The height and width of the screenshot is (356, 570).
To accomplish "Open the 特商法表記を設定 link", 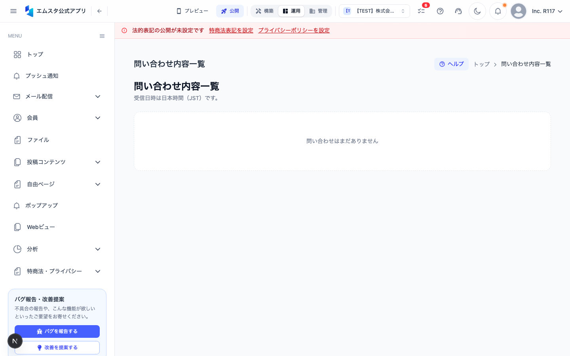I will pos(231,30).
